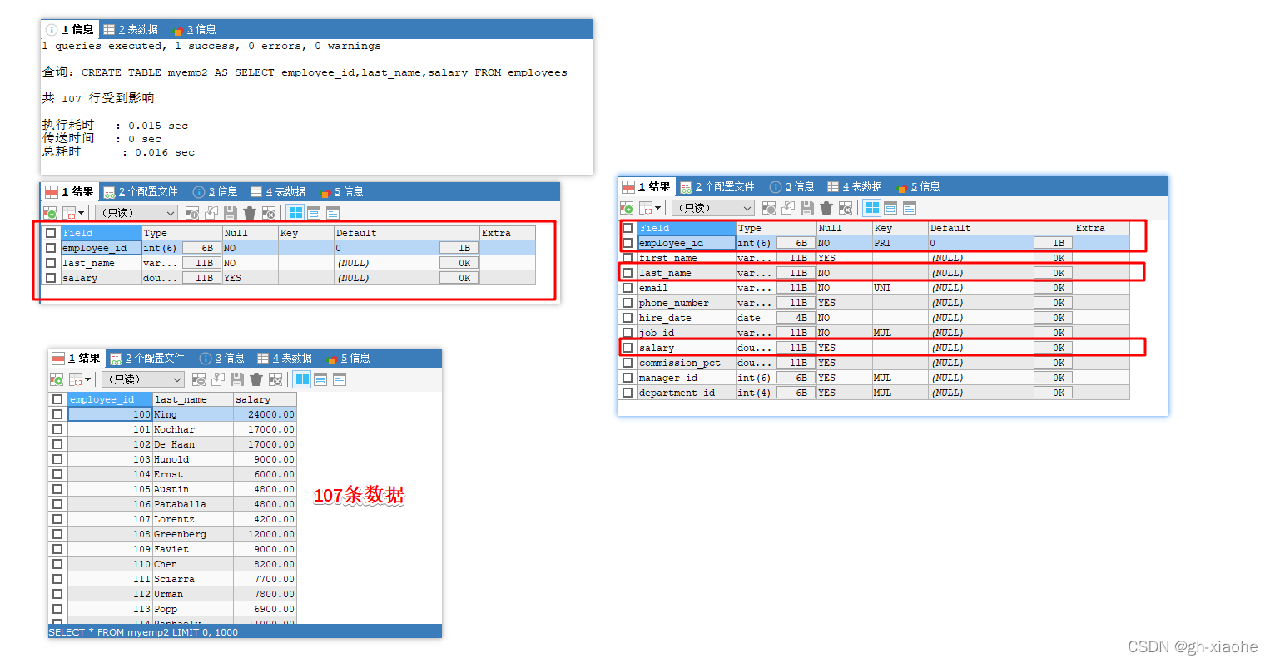
Task: Tick select-all checkbox beside Field in 3-field panel
Action: (x=51, y=233)
